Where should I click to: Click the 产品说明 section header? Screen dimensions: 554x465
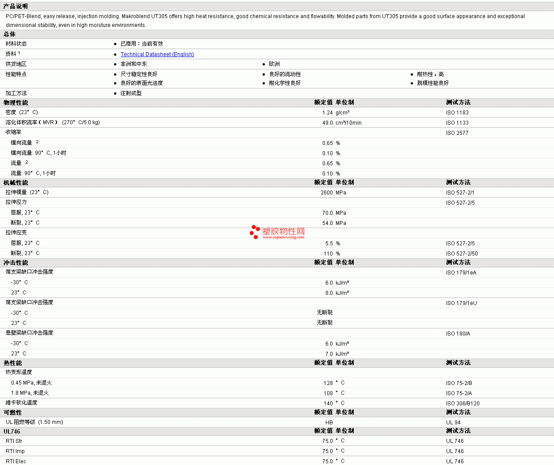[15, 6]
